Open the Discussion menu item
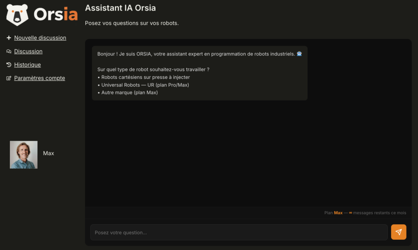This screenshot has width=418, height=250. (x=28, y=51)
